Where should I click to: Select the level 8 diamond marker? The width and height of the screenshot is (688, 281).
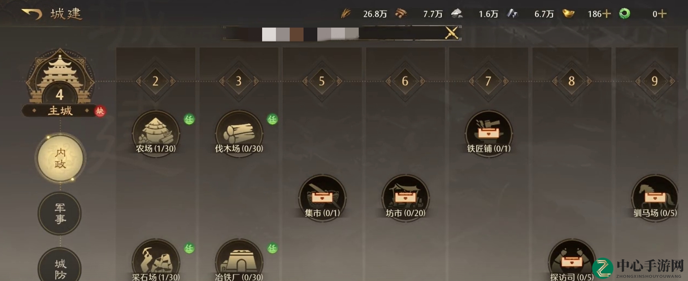[571, 81]
